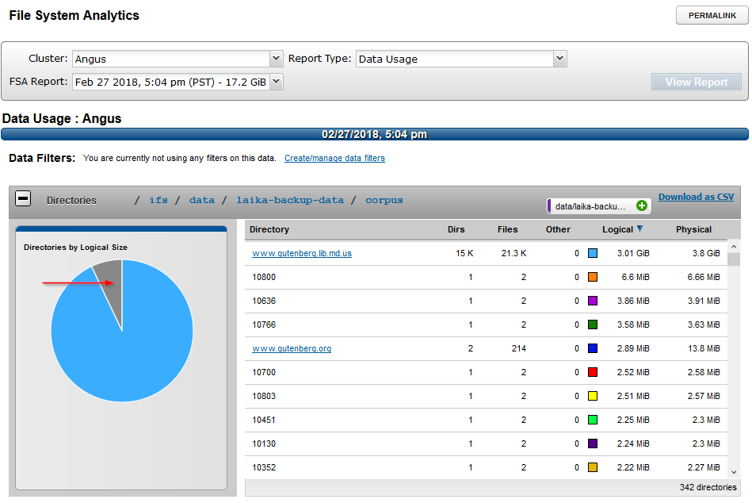Click the View Report button

[695, 81]
